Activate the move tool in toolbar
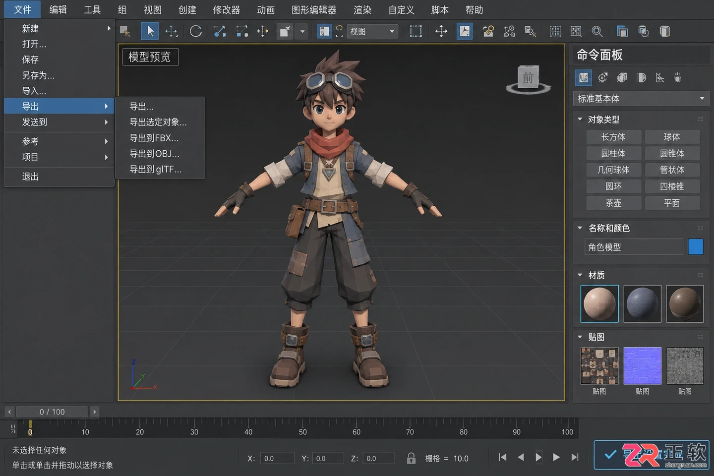 tap(172, 31)
